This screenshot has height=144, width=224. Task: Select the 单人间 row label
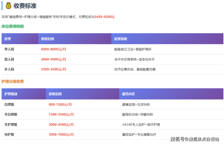click(9, 49)
